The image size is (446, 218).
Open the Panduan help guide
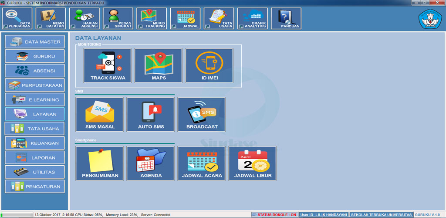286,19
